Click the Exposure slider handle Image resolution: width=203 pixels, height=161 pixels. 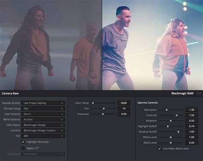tap(103, 114)
